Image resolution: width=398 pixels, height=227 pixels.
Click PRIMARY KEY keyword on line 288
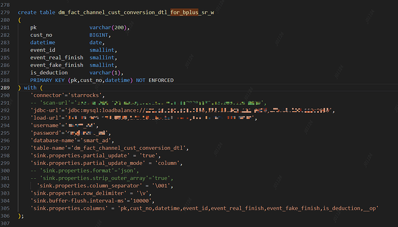click(47, 80)
